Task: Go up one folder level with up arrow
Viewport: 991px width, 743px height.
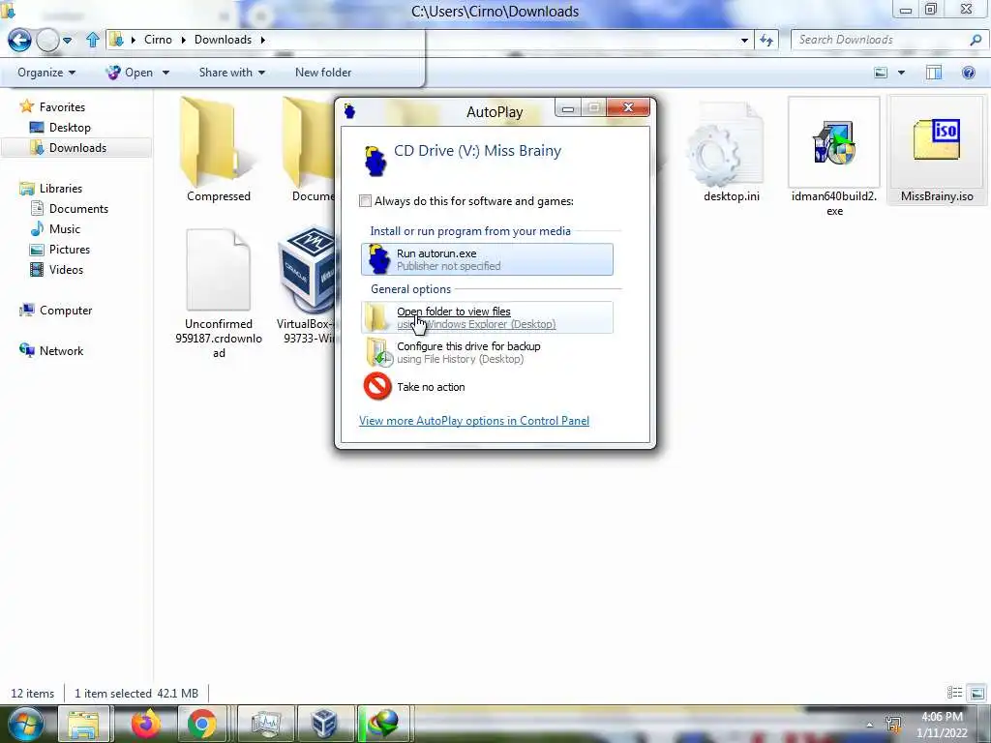Action: point(92,40)
